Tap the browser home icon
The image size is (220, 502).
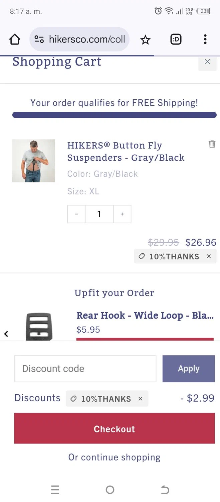pos(15,39)
